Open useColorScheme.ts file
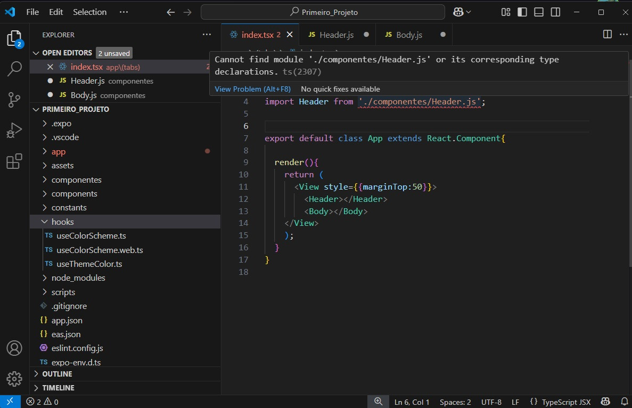This screenshot has width=632, height=408. [x=125, y=236]
